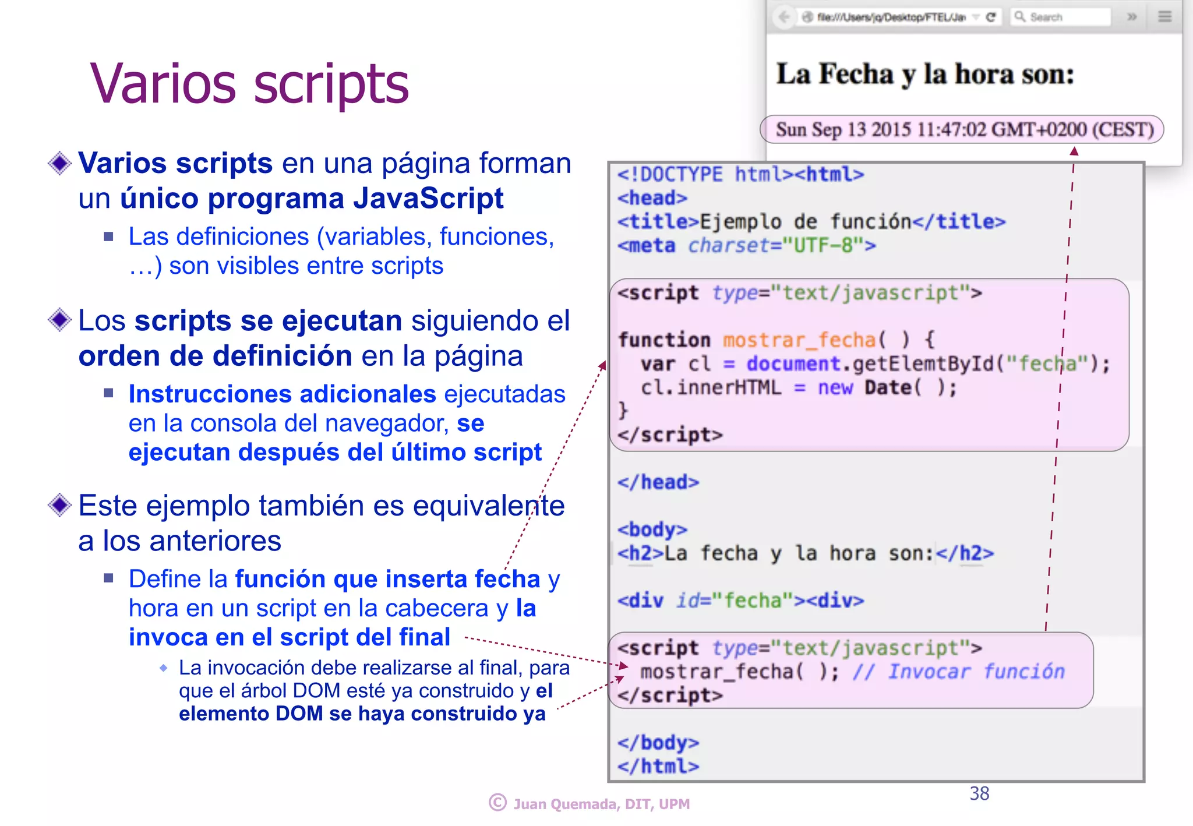Click 'cl.innerHTML = new Date( );' line
Viewport: 1193px width, 826px height.
799,387
